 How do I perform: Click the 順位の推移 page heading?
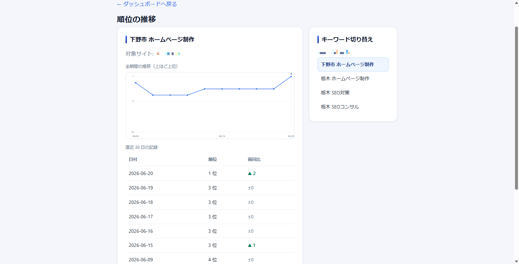pos(137,19)
